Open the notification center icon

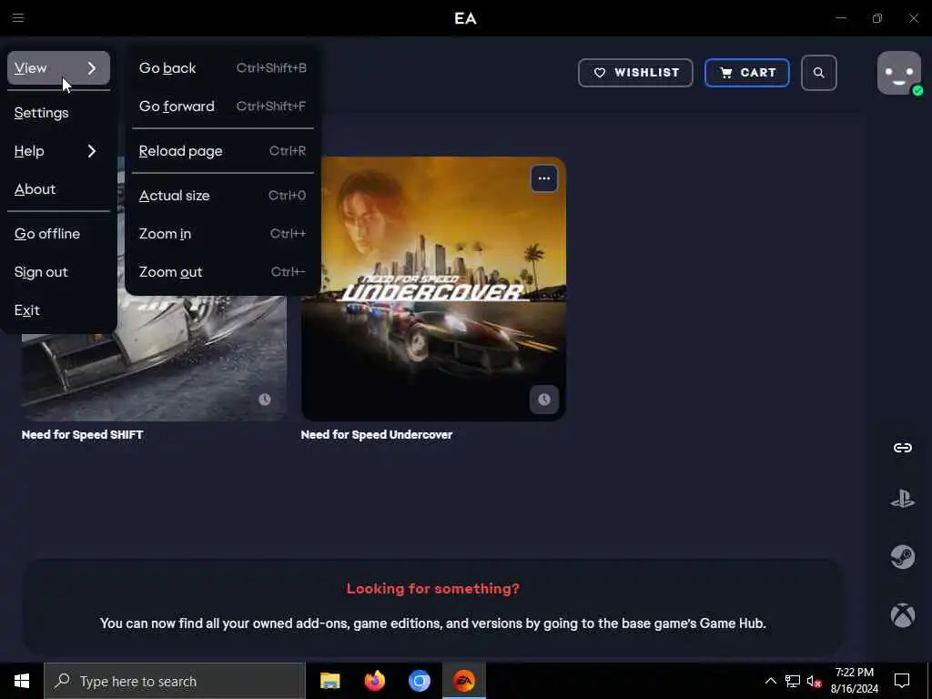pyautogui.click(x=902, y=681)
